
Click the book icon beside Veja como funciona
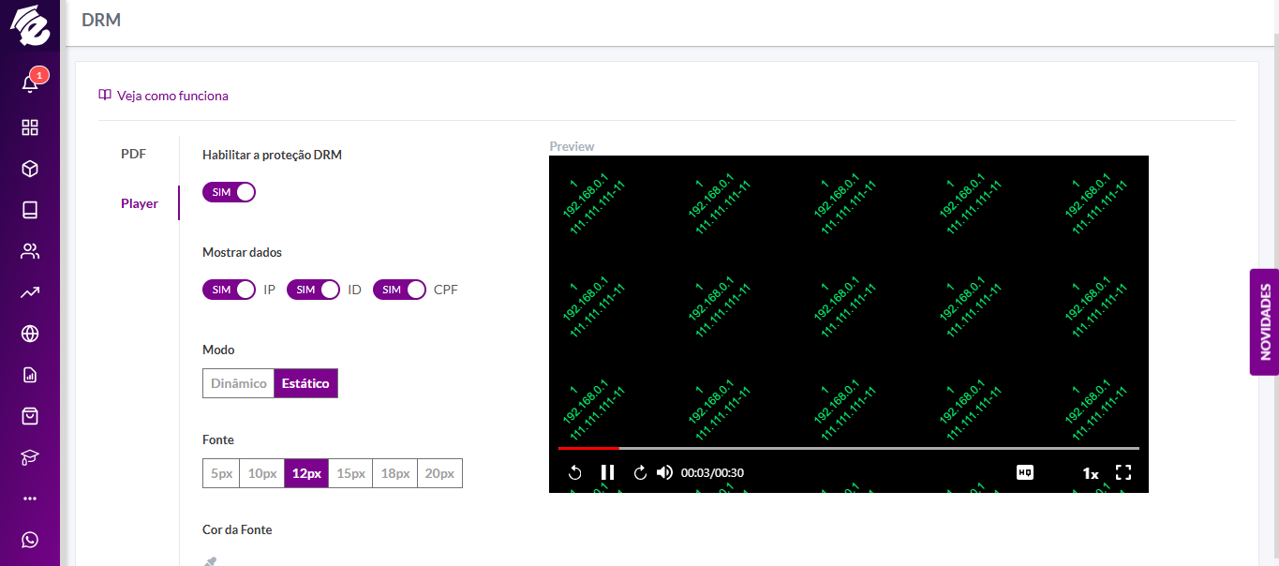(x=105, y=96)
